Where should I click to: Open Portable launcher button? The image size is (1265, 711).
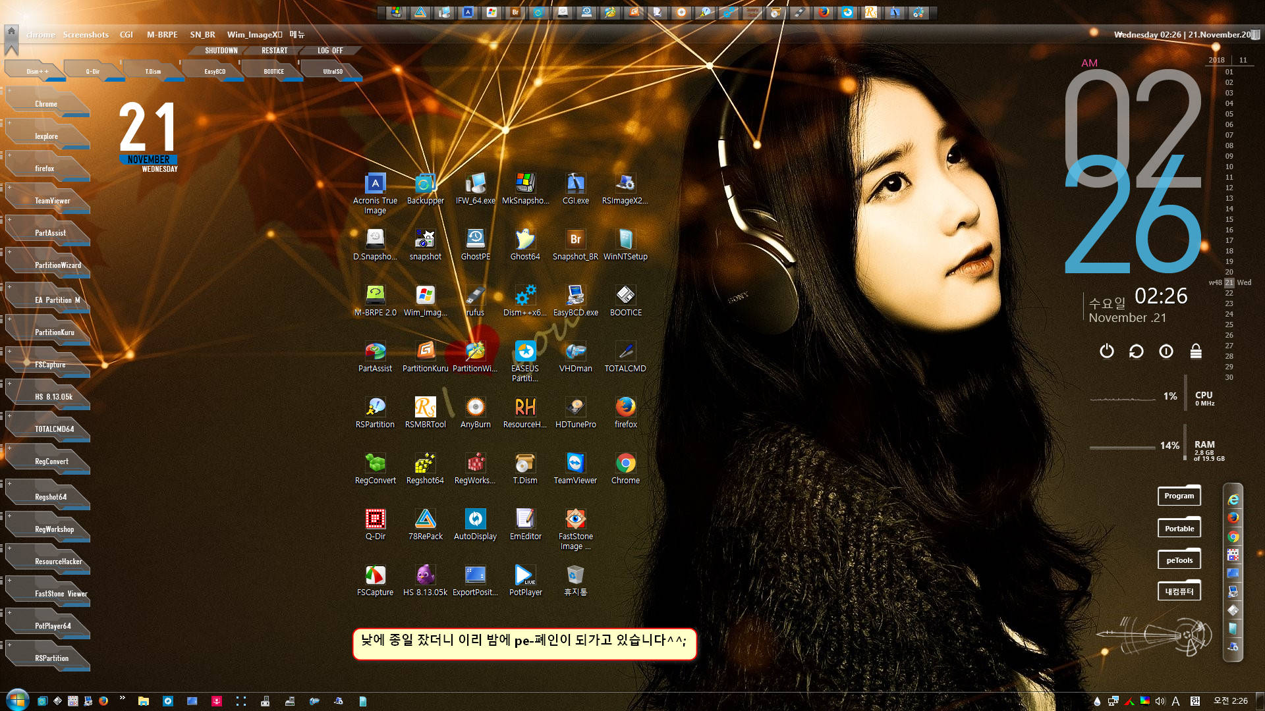1179,528
